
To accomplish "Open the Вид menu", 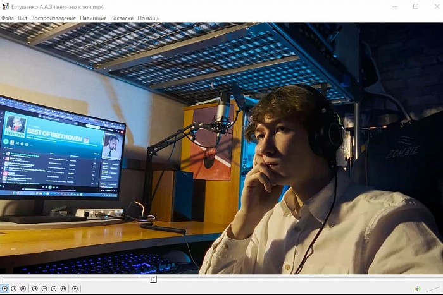I will pos(23,18).
